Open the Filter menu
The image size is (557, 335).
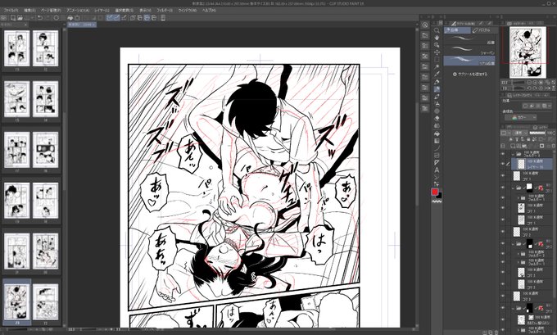pos(165,11)
